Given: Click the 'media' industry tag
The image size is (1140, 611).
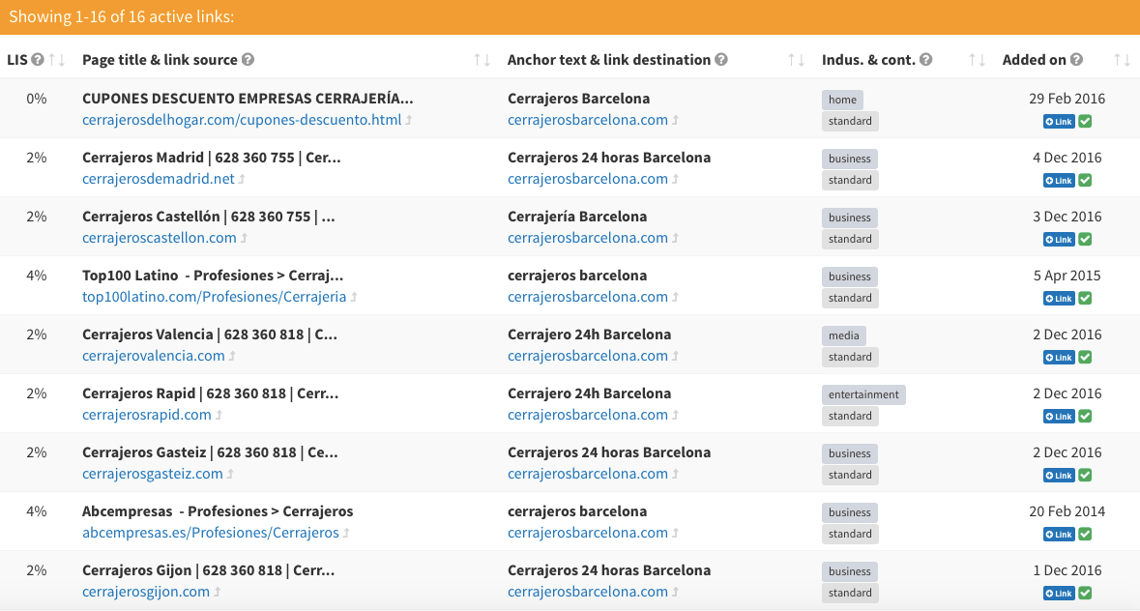Looking at the screenshot, I should [x=844, y=335].
